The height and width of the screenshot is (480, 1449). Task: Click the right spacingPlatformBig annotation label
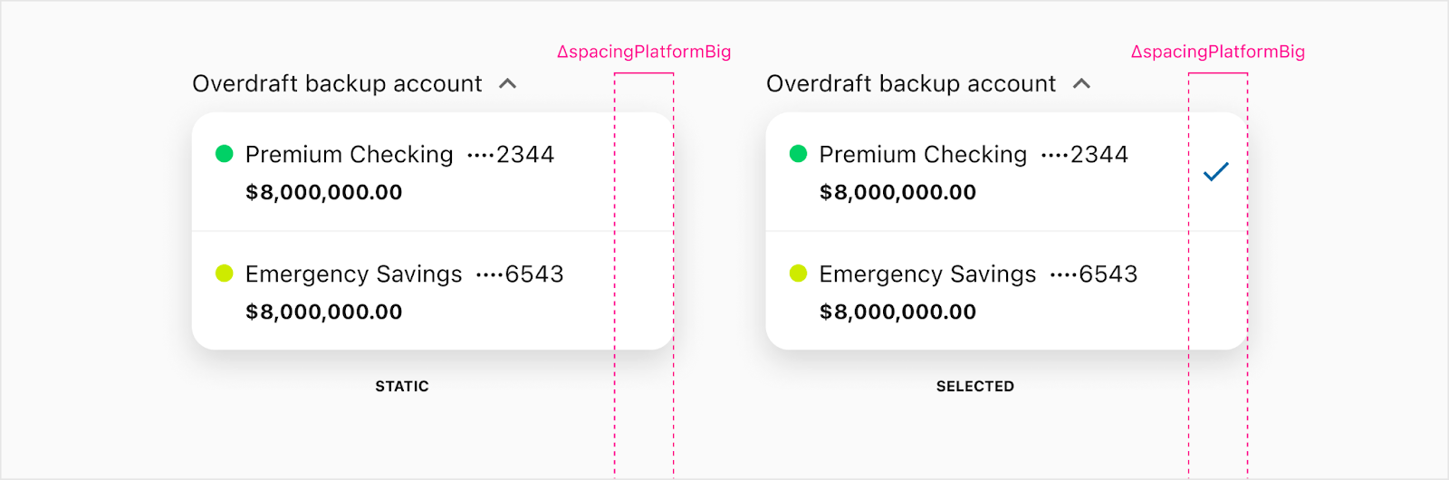[x=1218, y=52]
